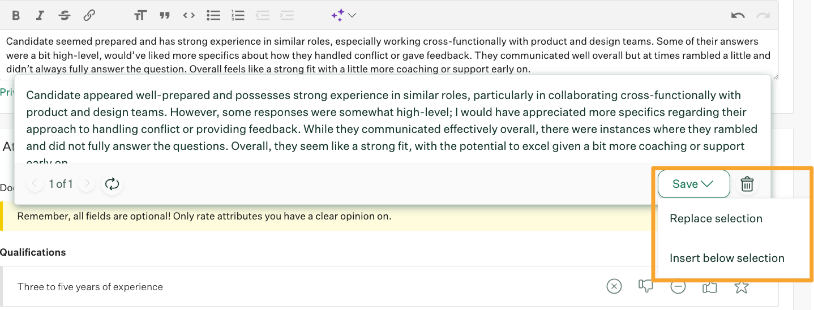Screen dimensions: 814x310
Task: Click inside the candidate notes text area
Action: tap(385, 55)
